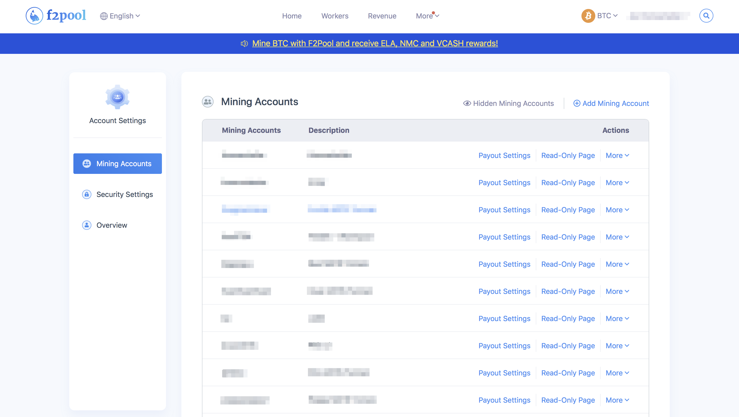Click the blue highlighted account name in third row
This screenshot has height=417, width=739.
tap(246, 209)
